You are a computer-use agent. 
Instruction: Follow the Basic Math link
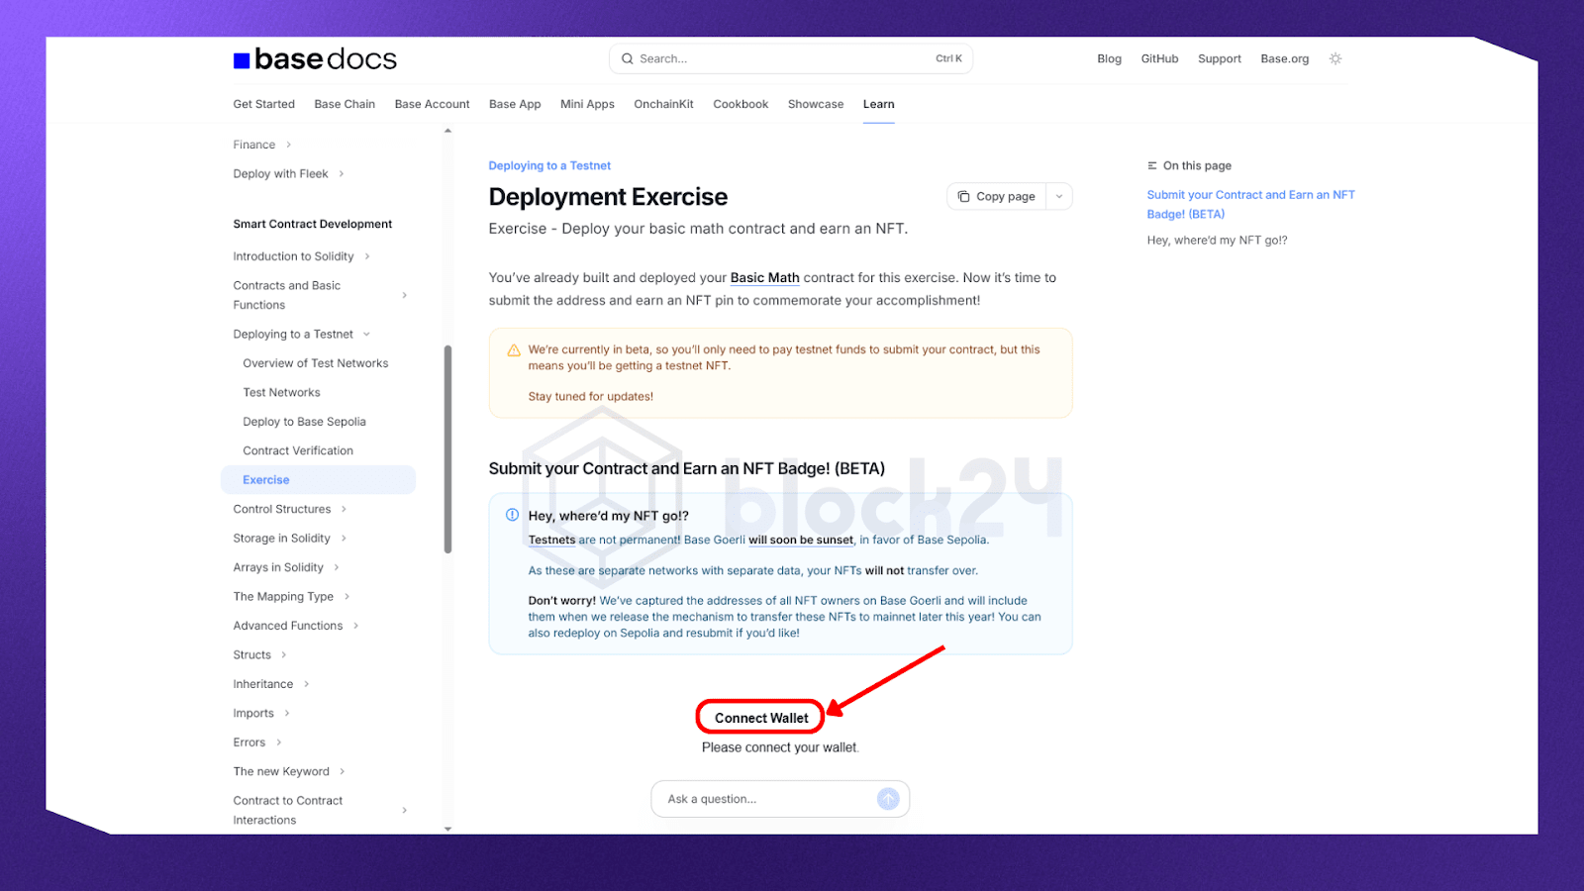click(x=764, y=278)
